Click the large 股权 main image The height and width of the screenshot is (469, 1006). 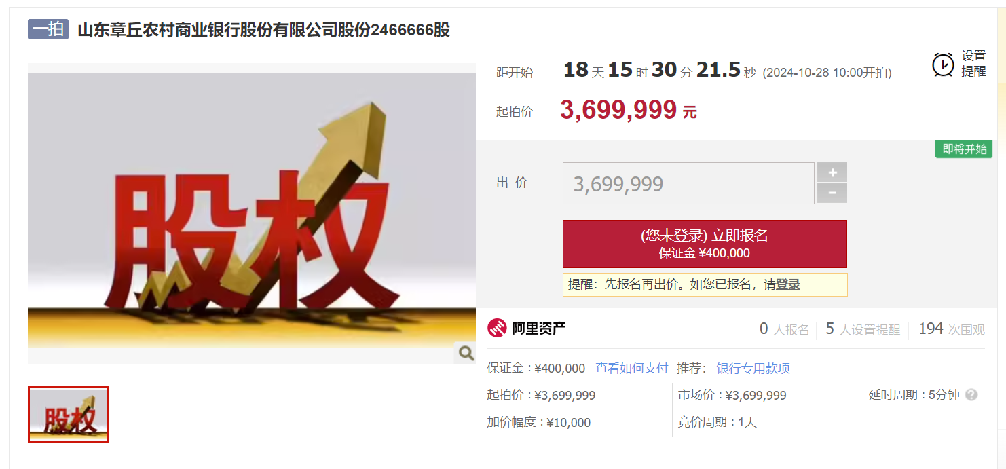(252, 214)
